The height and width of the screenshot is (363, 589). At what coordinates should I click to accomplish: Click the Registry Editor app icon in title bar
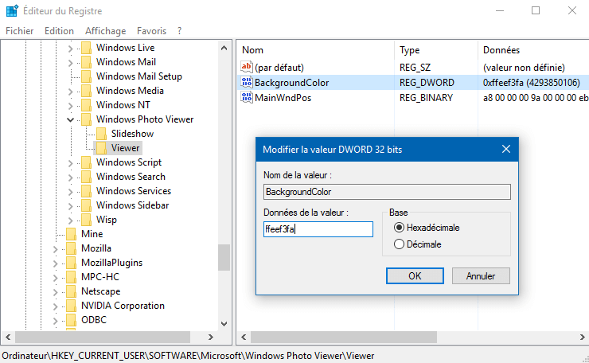coord(12,11)
